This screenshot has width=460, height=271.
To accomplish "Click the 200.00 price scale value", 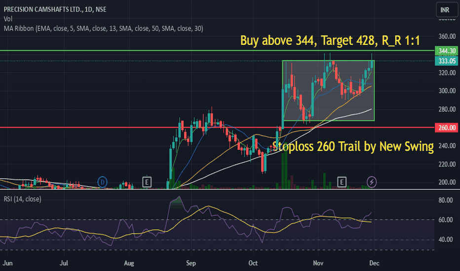I will click(x=447, y=182).
